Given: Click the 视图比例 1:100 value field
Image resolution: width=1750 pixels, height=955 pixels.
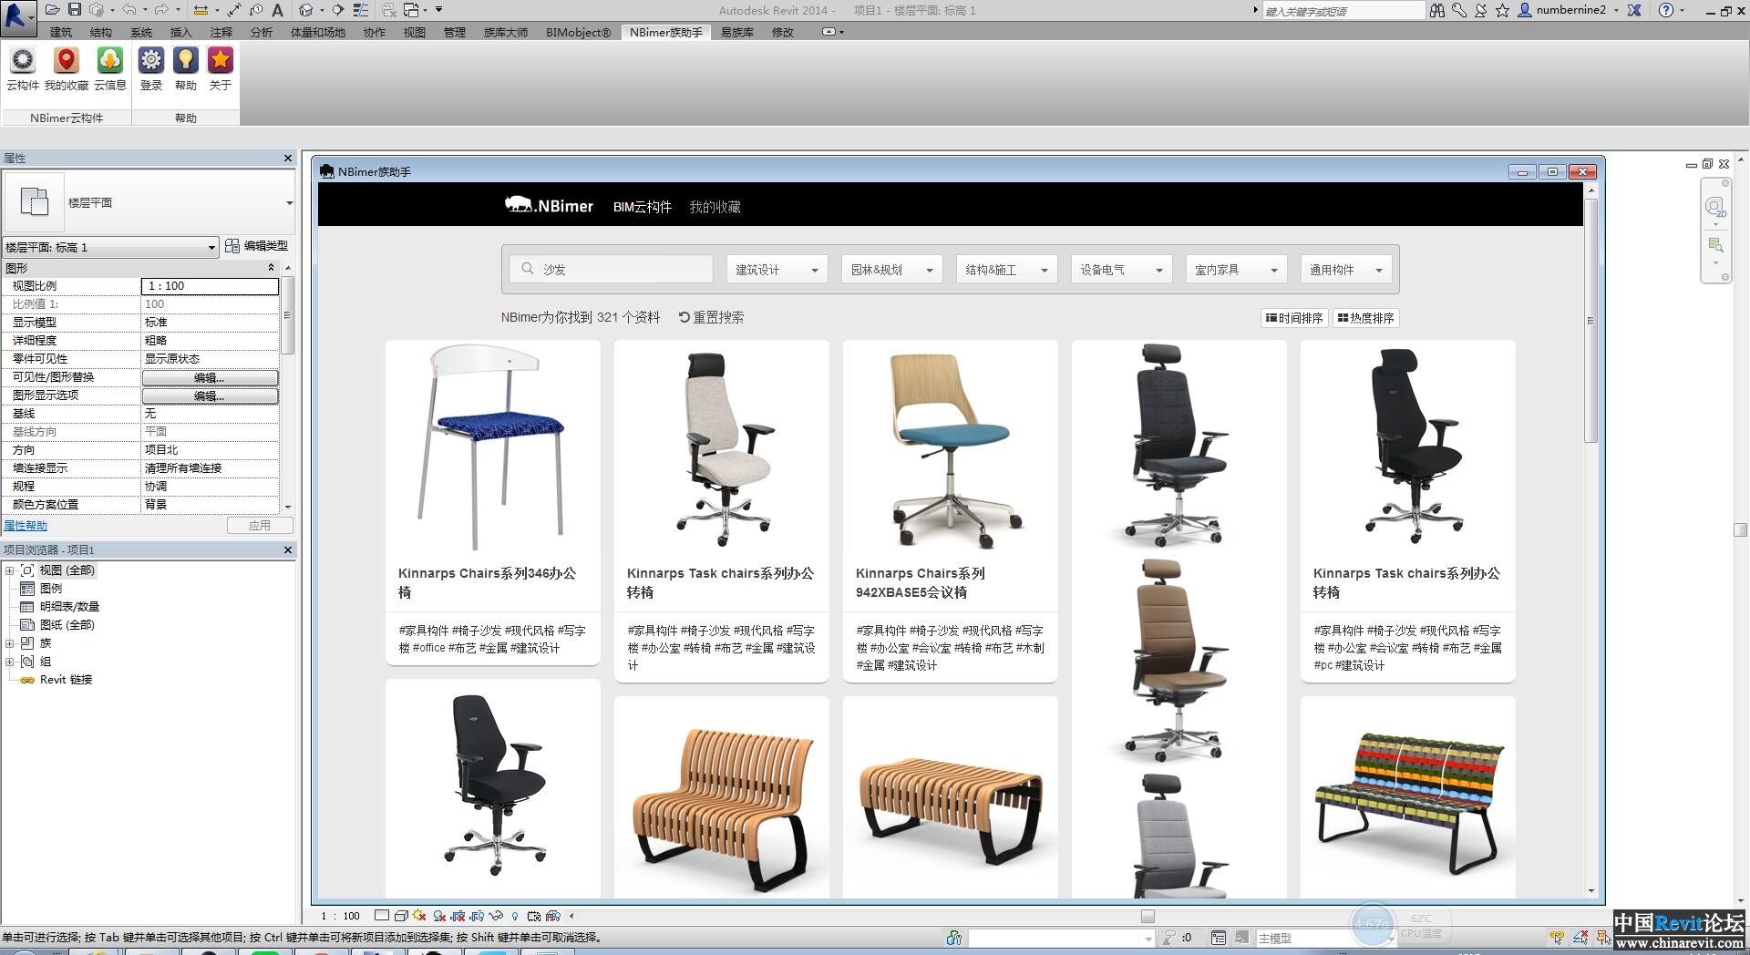Looking at the screenshot, I should coord(210,286).
